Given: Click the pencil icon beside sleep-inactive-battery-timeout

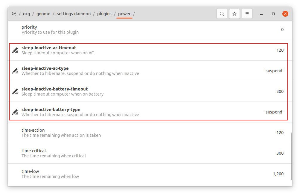Looking at the screenshot, I should point(15,91).
